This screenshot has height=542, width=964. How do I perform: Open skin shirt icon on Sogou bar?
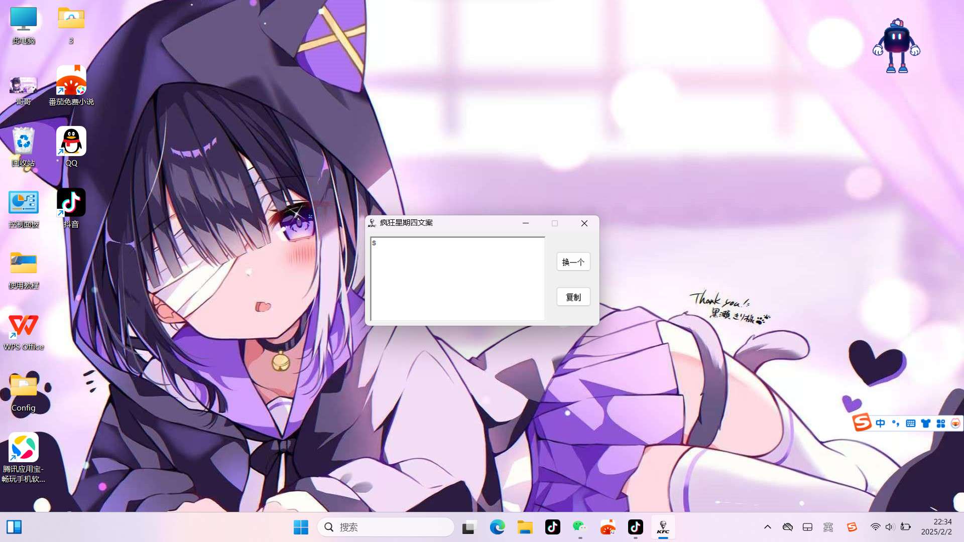tap(926, 424)
